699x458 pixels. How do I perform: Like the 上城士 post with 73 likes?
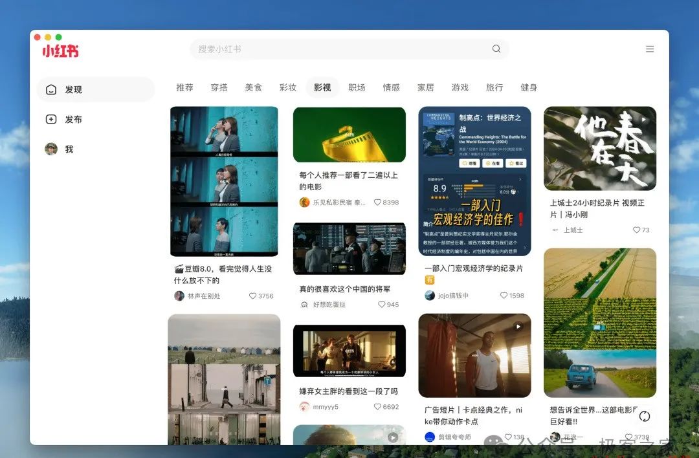coord(637,230)
